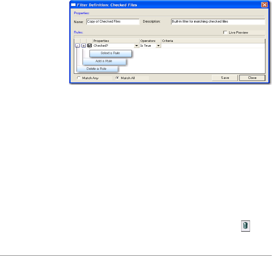Click the Close button

click(x=252, y=78)
